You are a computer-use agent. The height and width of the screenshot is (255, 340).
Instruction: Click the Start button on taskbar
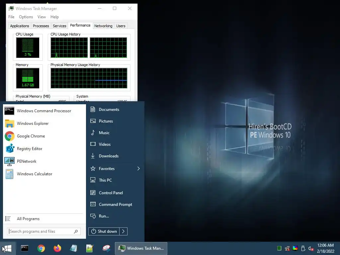pyautogui.click(x=8, y=248)
